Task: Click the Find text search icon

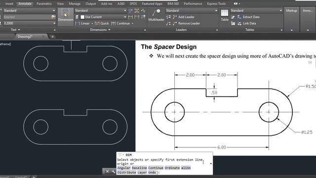Action: click(x=53, y=17)
